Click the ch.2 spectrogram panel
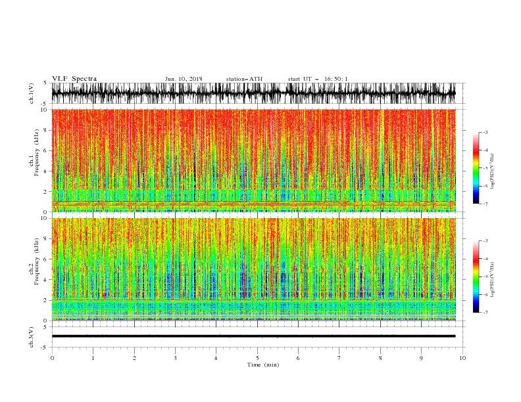521x402 pixels. (x=253, y=269)
